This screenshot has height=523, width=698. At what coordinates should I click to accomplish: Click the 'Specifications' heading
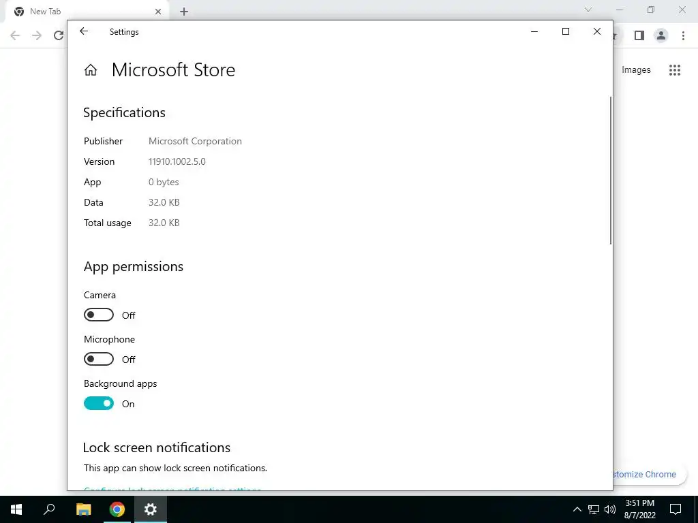(x=124, y=112)
